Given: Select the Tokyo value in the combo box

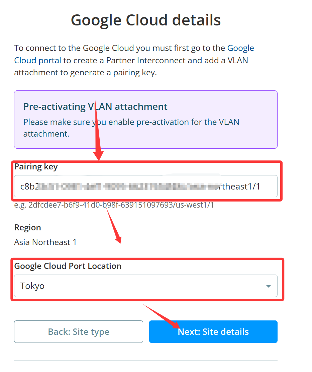Looking at the screenshot, I should (x=32, y=286).
